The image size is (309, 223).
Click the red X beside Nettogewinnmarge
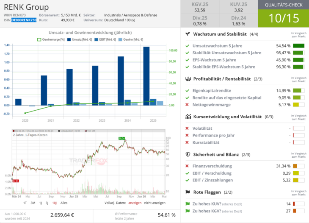pos(187,105)
